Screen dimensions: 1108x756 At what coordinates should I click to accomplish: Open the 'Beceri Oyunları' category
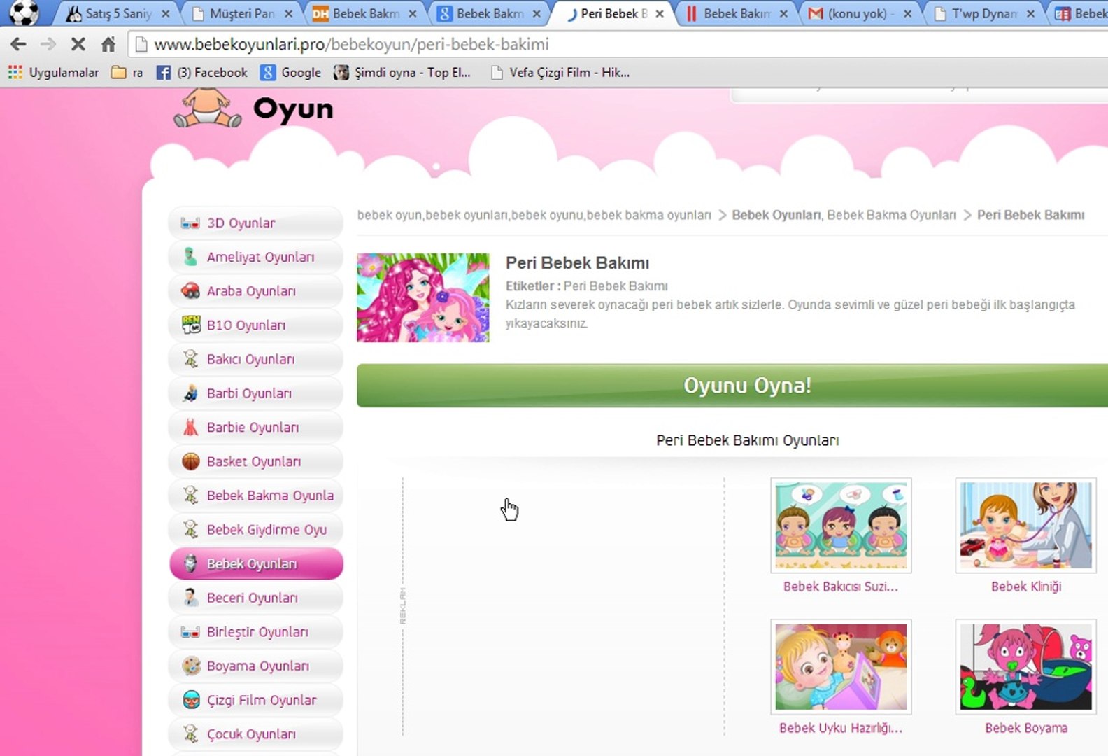point(256,598)
